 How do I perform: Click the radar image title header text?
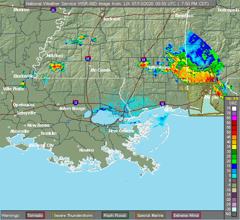click(x=117, y=4)
